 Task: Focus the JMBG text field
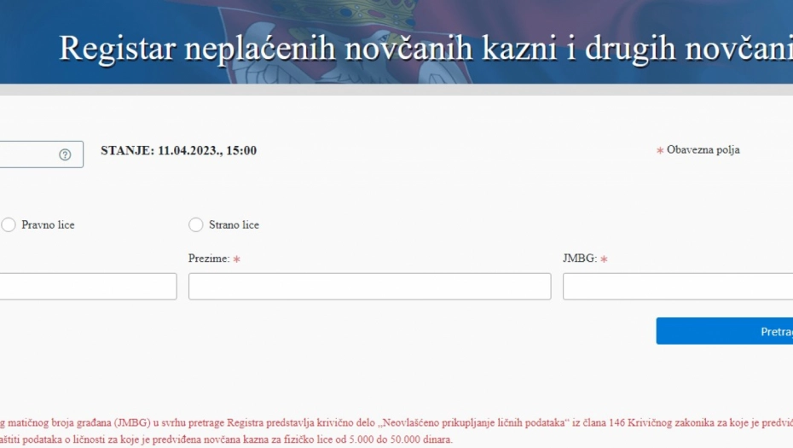click(677, 287)
